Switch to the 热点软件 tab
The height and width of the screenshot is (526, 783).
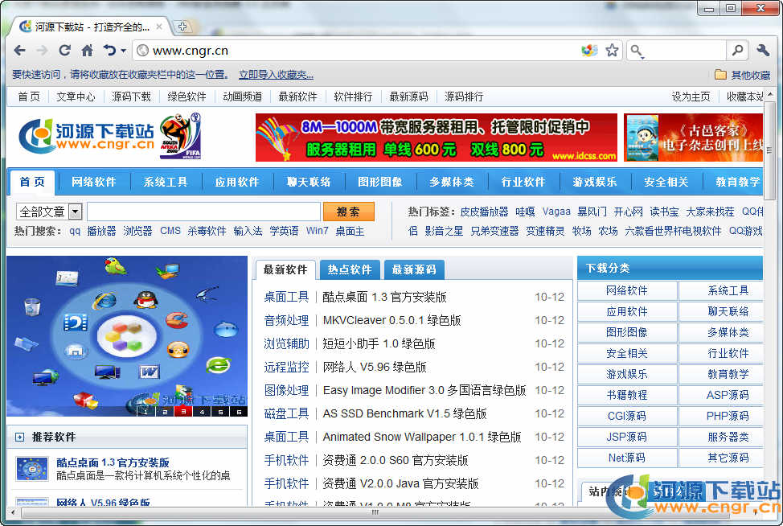[350, 269]
